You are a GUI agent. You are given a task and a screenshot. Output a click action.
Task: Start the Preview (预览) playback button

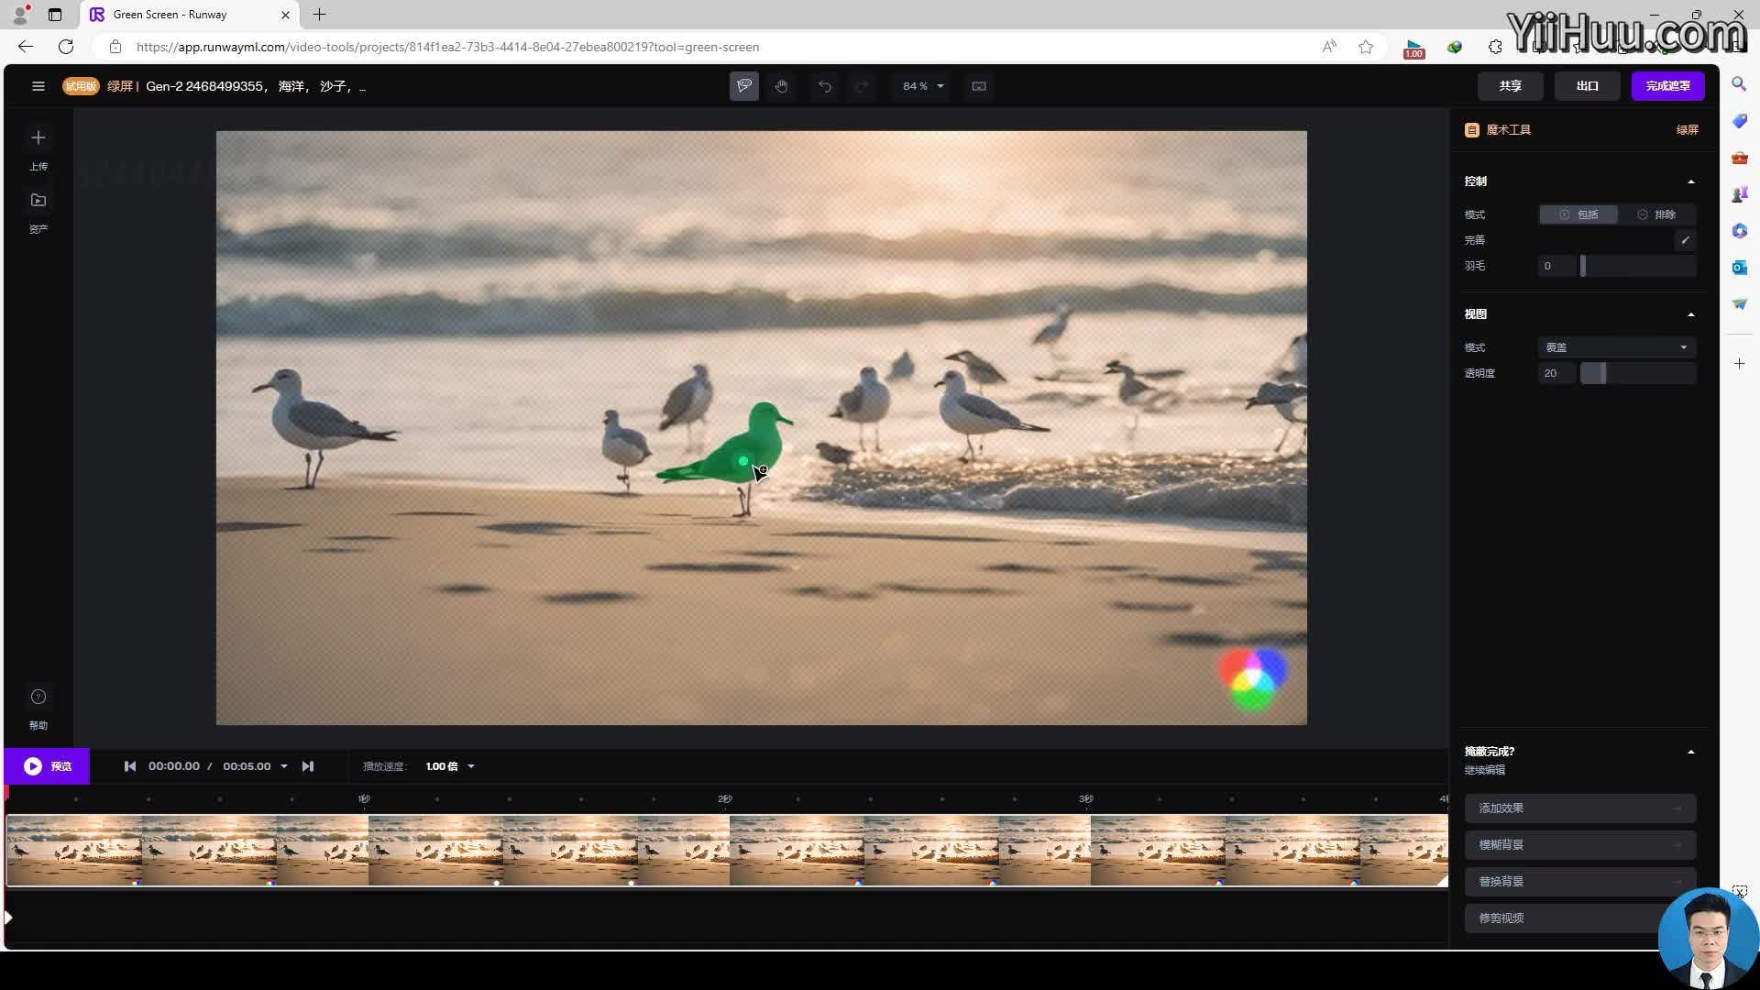pyautogui.click(x=47, y=766)
